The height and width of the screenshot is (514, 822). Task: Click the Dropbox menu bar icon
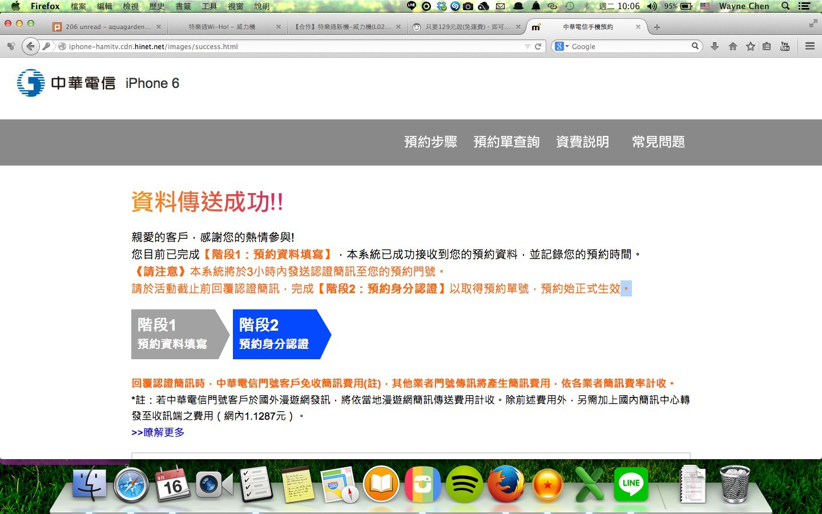point(441,6)
